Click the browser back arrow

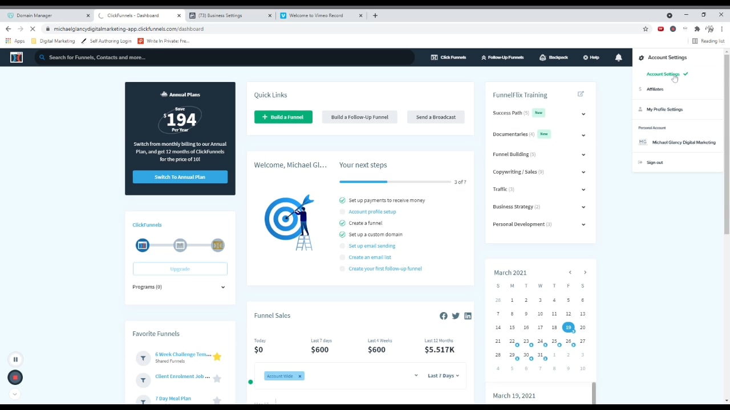8,29
